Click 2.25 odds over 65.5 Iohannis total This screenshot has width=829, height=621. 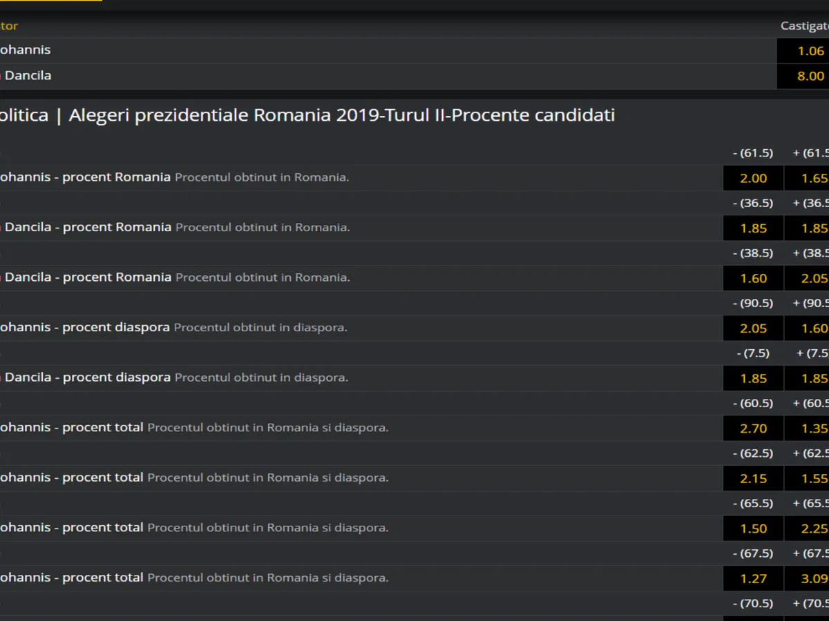808,529
